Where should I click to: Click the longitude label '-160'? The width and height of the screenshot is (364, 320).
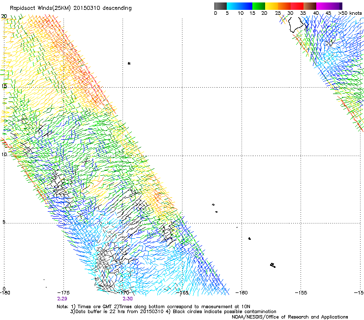tap(242, 292)
